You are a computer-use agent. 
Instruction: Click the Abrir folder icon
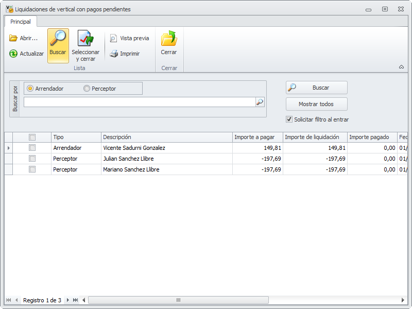click(x=13, y=38)
